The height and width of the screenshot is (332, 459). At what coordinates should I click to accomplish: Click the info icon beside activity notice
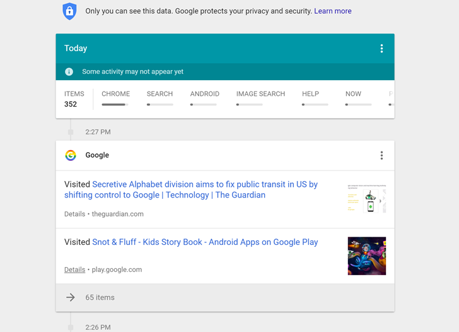point(69,72)
